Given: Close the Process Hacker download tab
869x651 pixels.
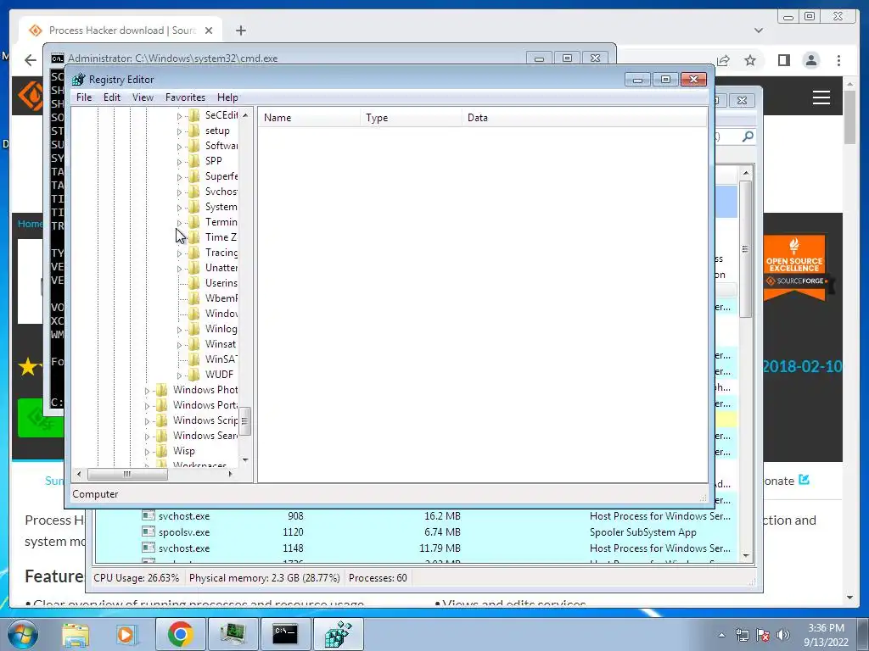Looking at the screenshot, I should [x=209, y=31].
